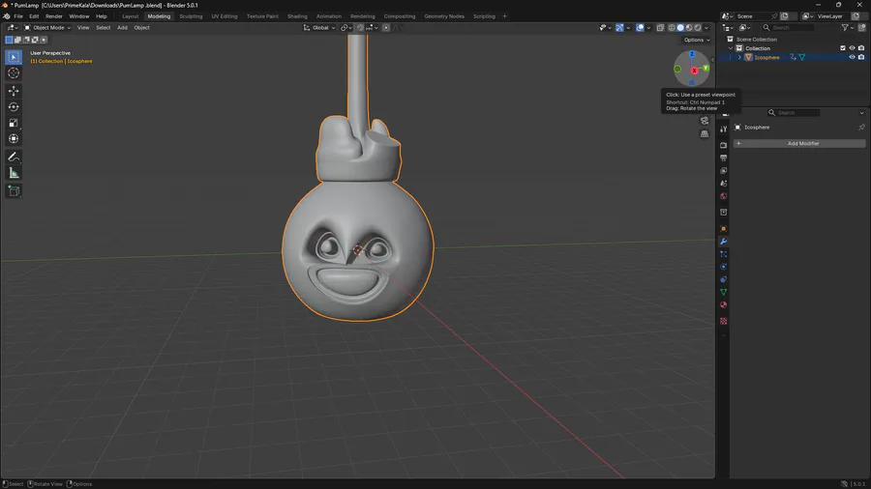Open the Modifiers properties tab
Screen dimensions: 871x489
[723, 242]
